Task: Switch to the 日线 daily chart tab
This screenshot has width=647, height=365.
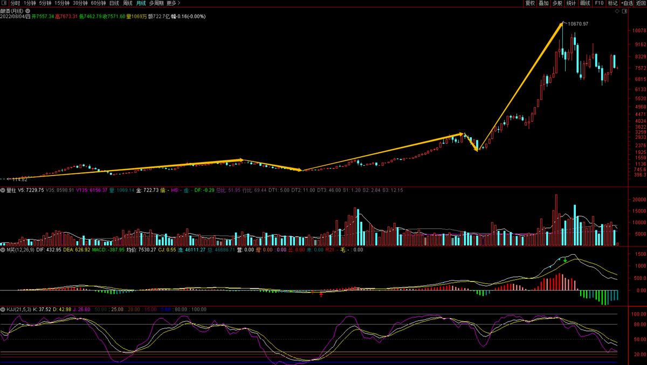Action: click(114, 3)
